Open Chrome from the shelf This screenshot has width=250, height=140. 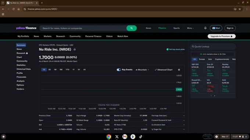(109, 136)
